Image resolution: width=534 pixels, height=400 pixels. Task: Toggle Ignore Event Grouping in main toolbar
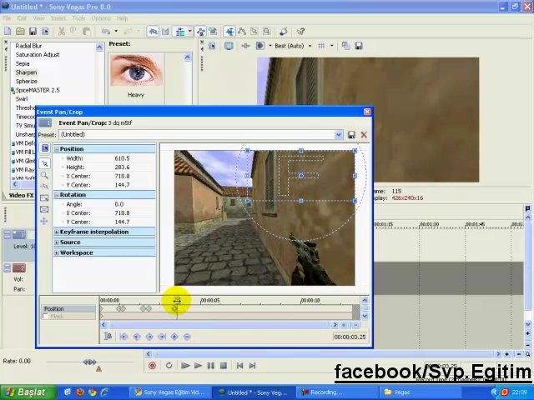214,32
